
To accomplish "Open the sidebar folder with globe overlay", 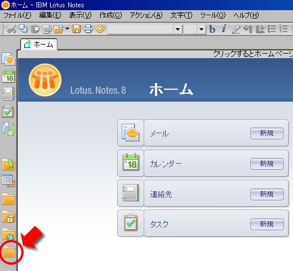I will coord(8,234).
